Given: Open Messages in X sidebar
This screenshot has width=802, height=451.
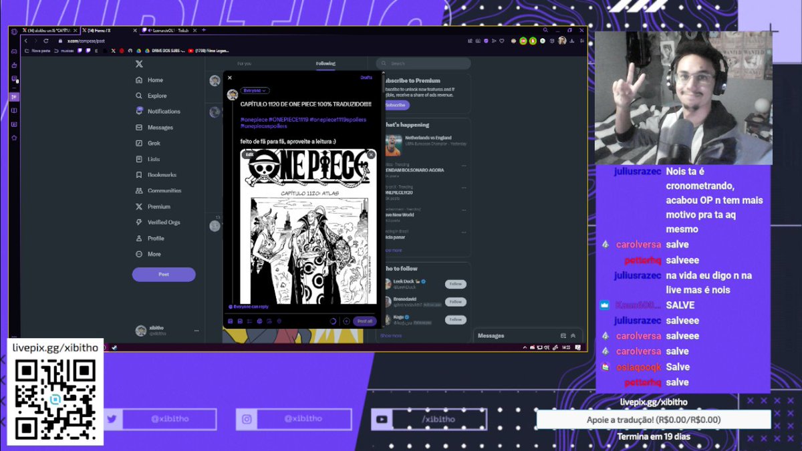Looking at the screenshot, I should tap(154, 128).
